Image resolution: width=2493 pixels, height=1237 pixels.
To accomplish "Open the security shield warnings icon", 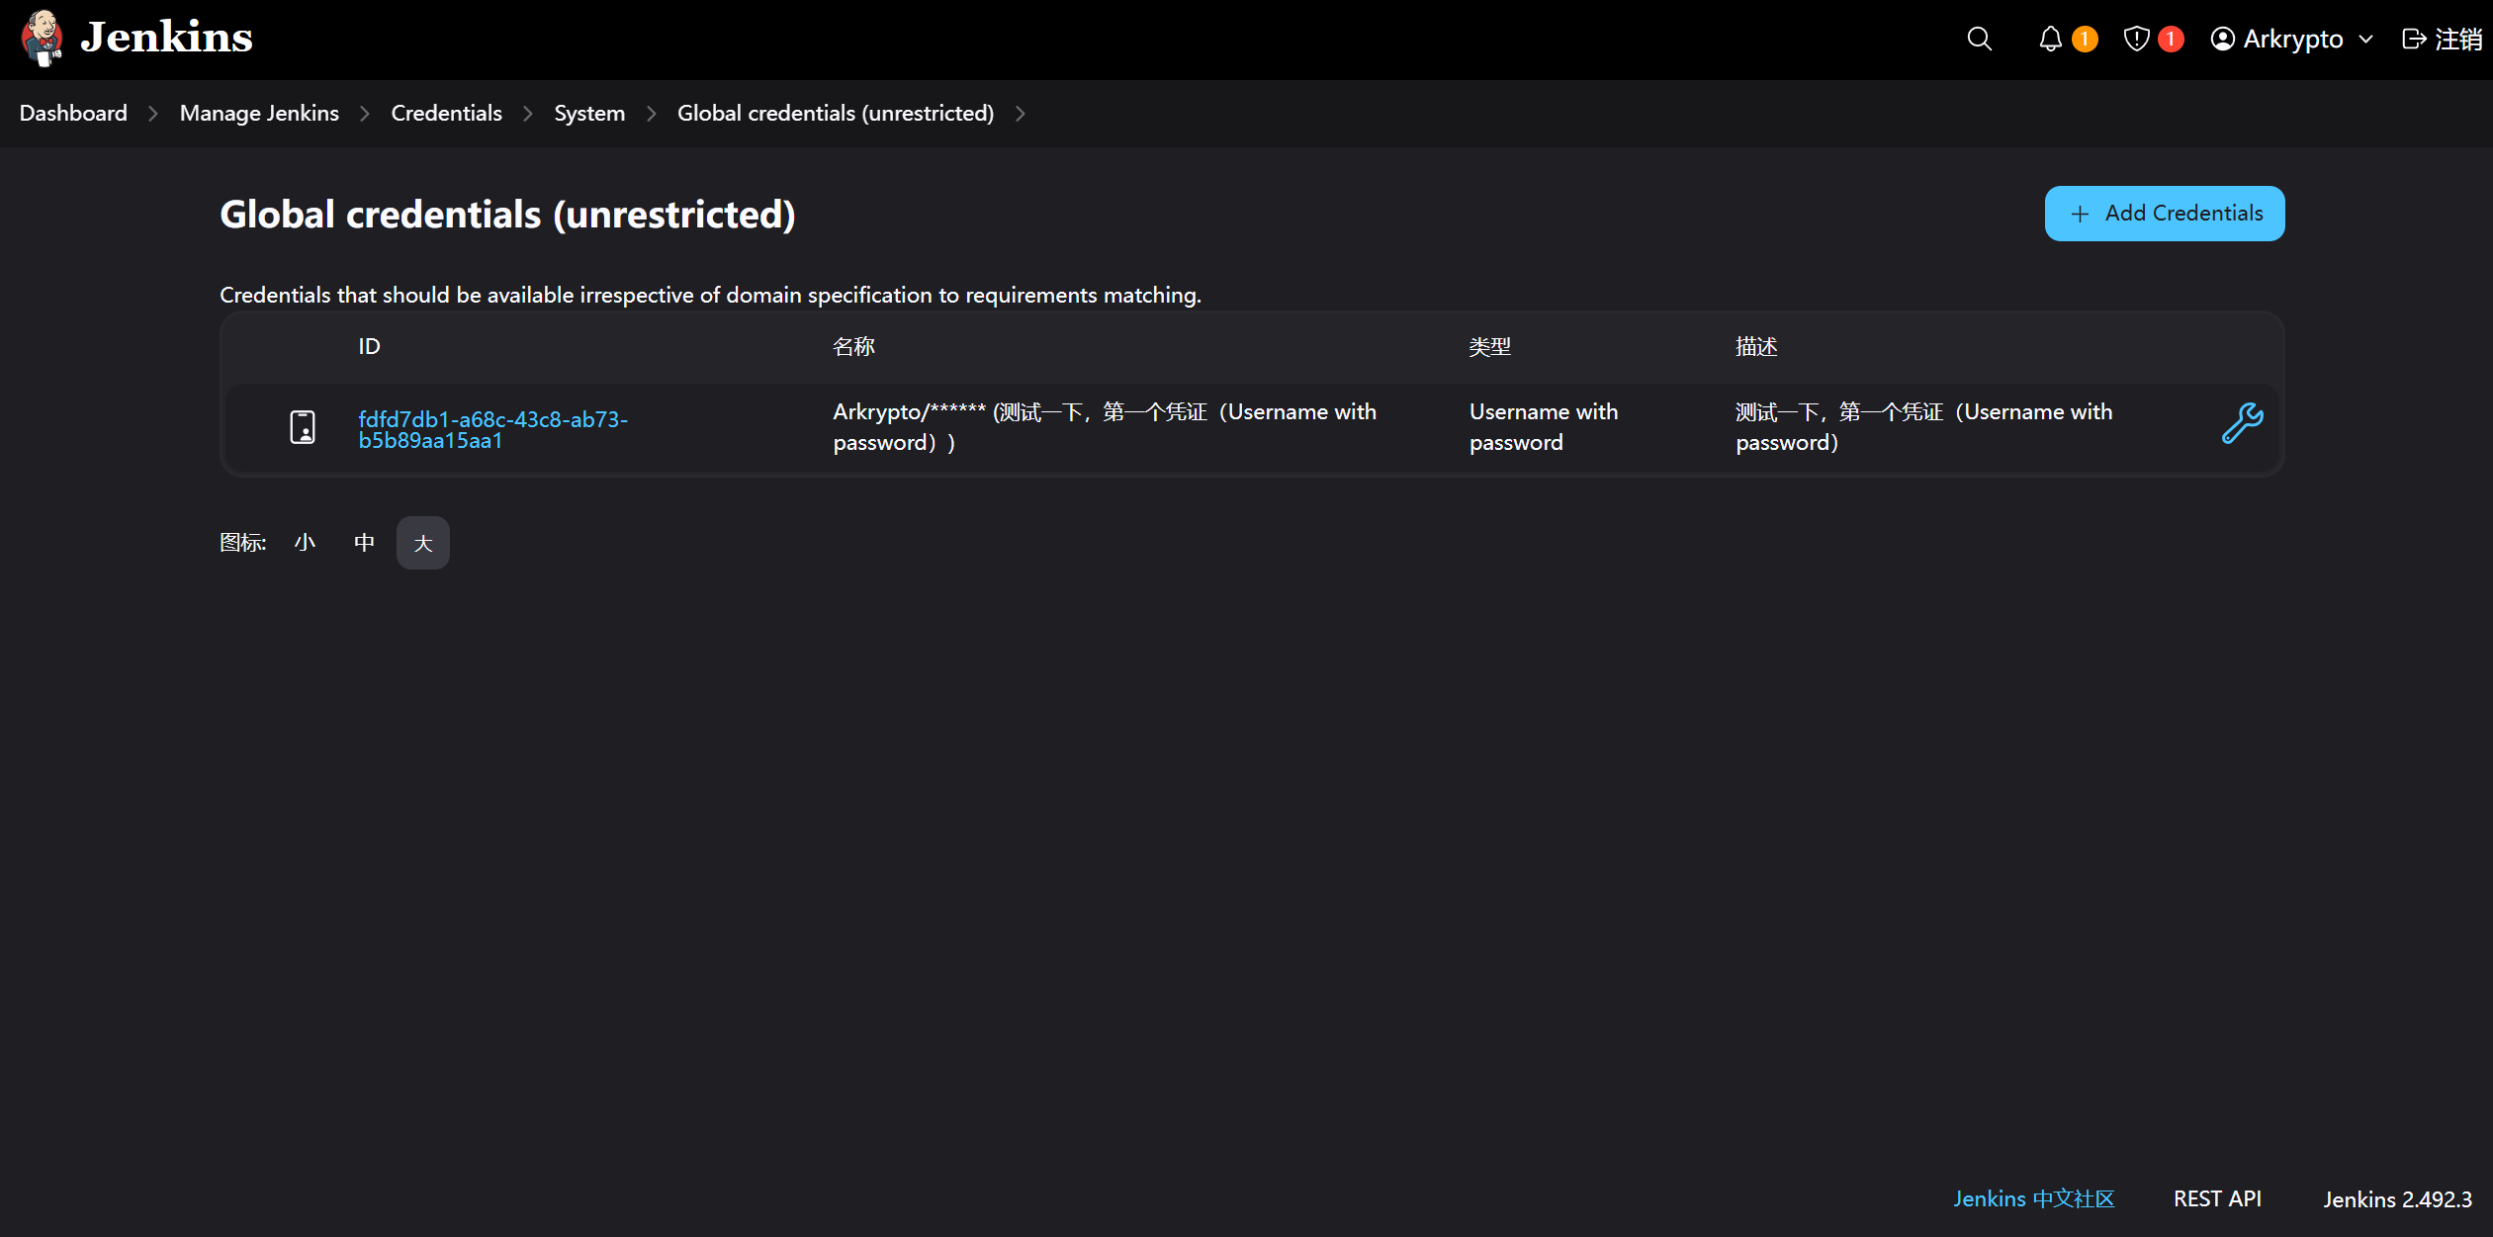I will [2136, 39].
